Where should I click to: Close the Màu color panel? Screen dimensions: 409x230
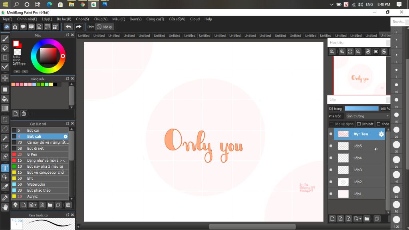click(x=73, y=35)
